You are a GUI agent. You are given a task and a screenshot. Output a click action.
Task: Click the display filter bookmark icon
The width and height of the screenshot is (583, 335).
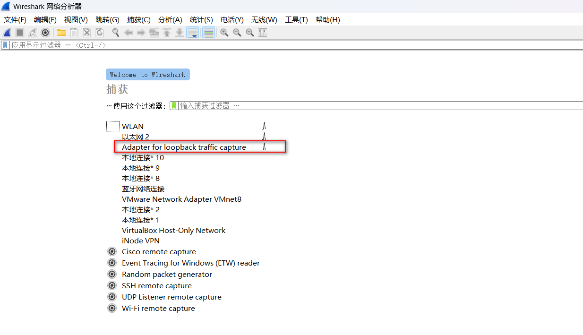click(5, 45)
